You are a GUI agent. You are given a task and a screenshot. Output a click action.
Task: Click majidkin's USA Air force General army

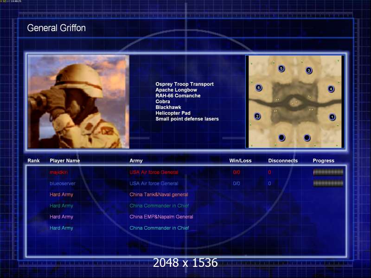pos(154,172)
